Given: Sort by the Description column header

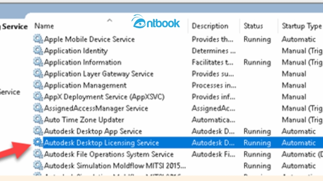Looking at the screenshot, I should pyautogui.click(x=210, y=26).
